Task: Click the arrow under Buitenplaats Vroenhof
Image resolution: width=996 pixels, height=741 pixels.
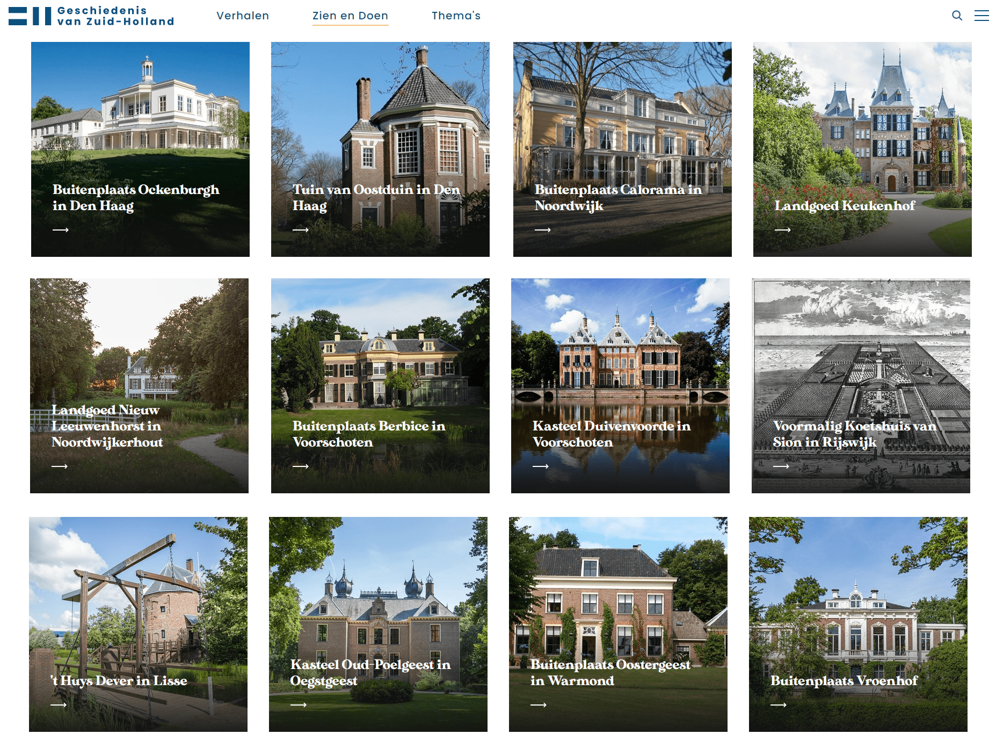Action: point(779,705)
